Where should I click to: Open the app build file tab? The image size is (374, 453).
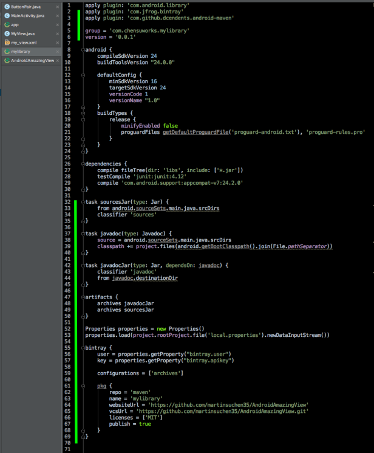click(31, 24)
